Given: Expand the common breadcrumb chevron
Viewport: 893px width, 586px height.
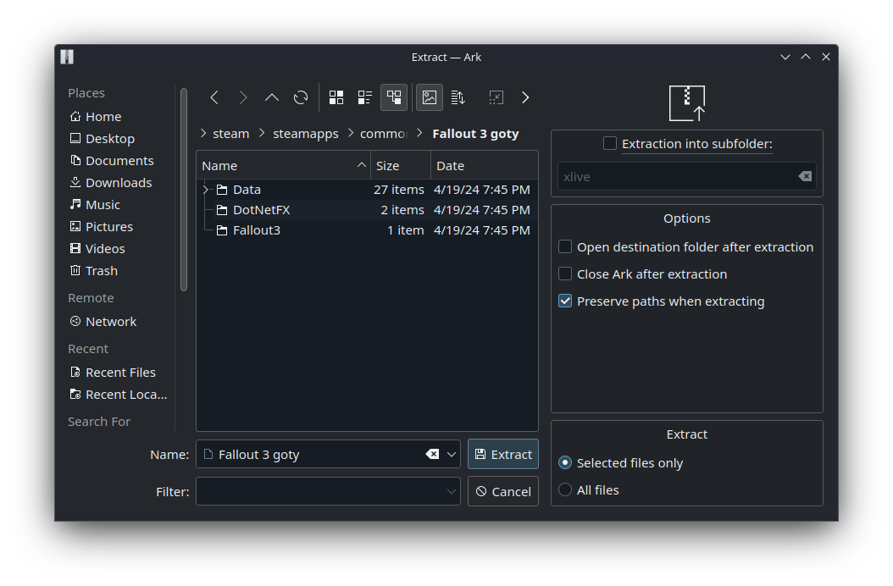Looking at the screenshot, I should [351, 133].
